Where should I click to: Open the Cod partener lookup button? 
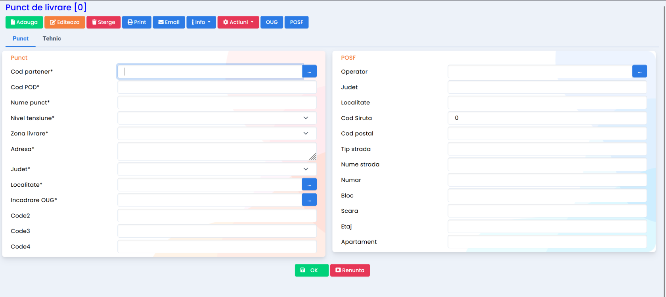tap(309, 72)
